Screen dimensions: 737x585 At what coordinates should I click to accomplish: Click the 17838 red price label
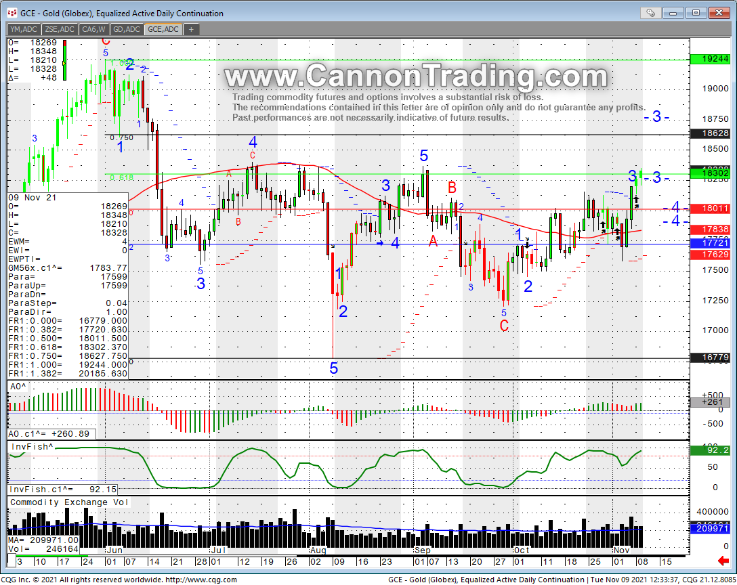(709, 230)
